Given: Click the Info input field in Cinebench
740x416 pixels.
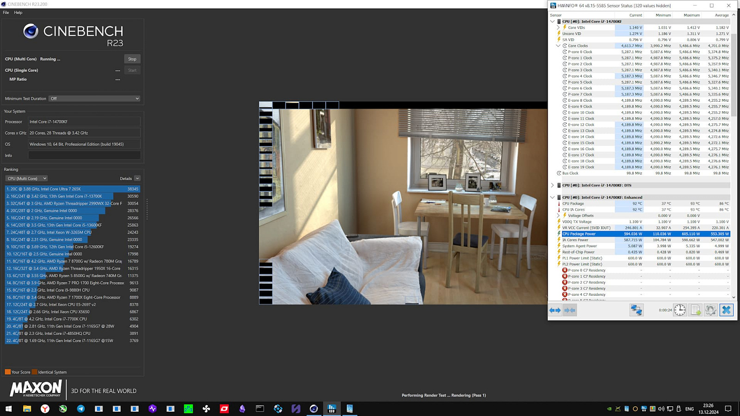Looking at the screenshot, I should [84, 155].
